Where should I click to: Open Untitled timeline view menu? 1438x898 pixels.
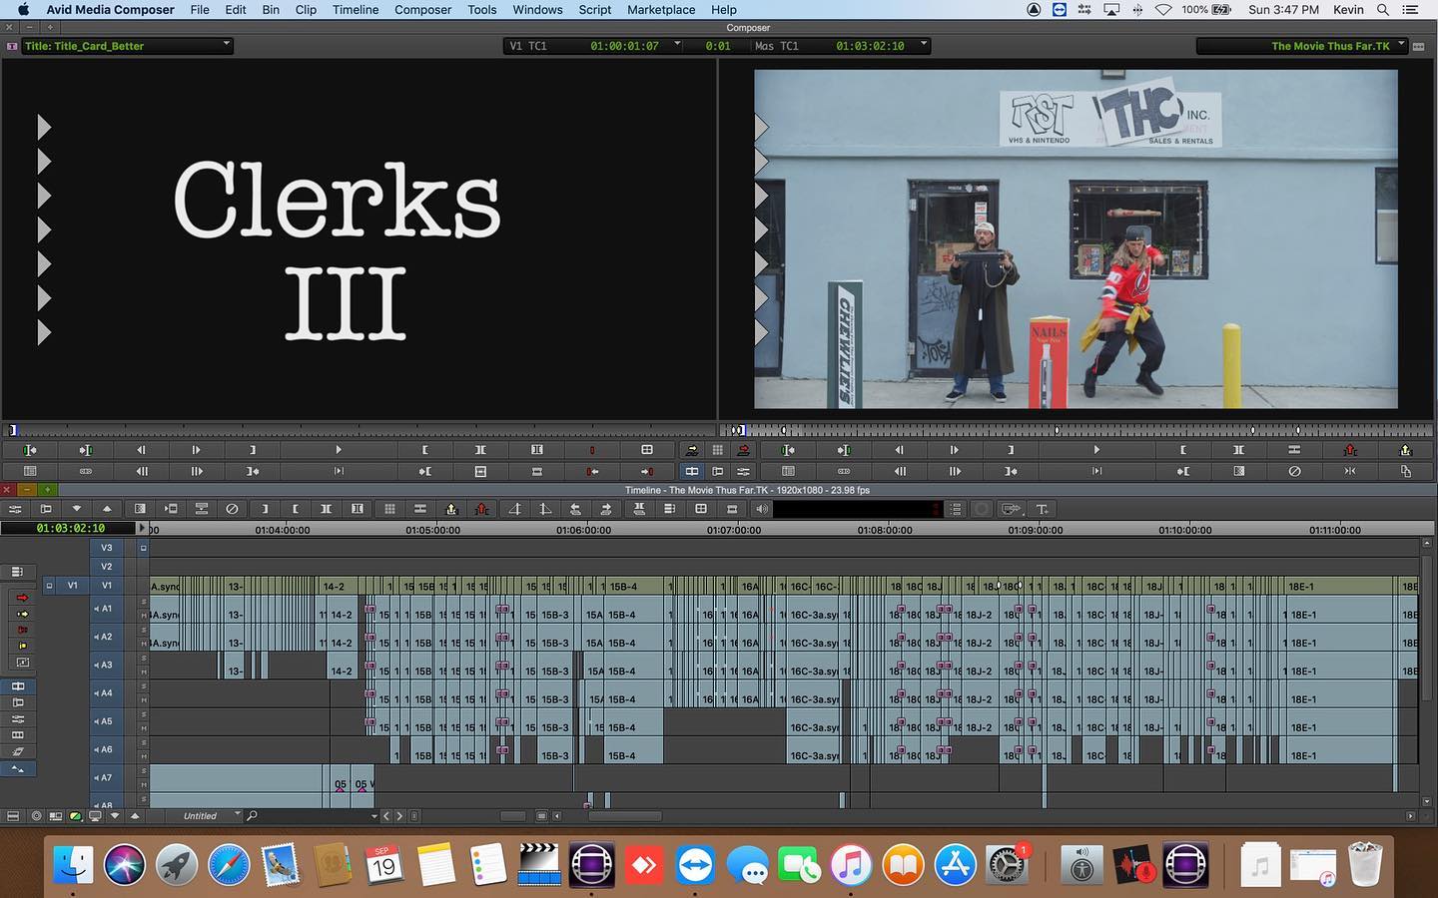[x=211, y=816]
